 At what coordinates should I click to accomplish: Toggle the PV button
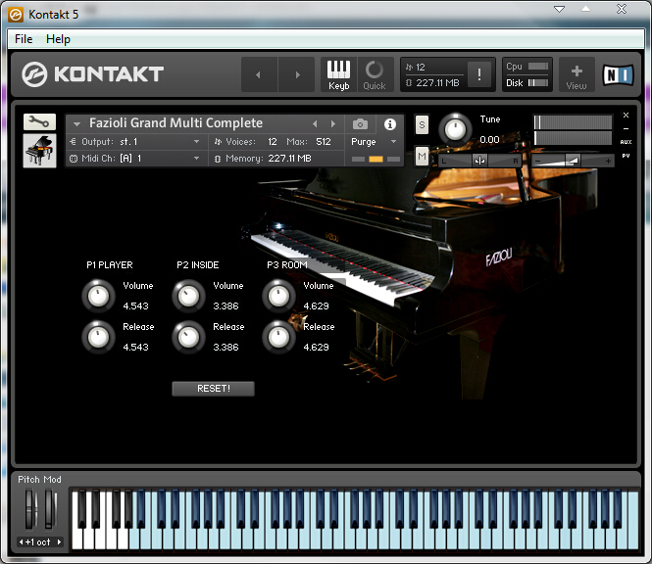(x=626, y=156)
